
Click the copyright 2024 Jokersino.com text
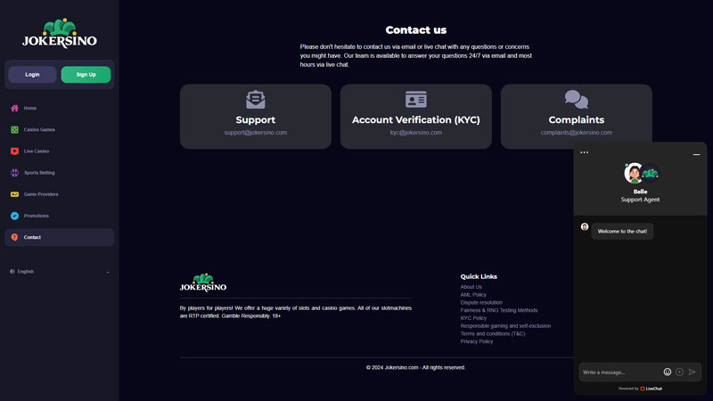point(415,367)
